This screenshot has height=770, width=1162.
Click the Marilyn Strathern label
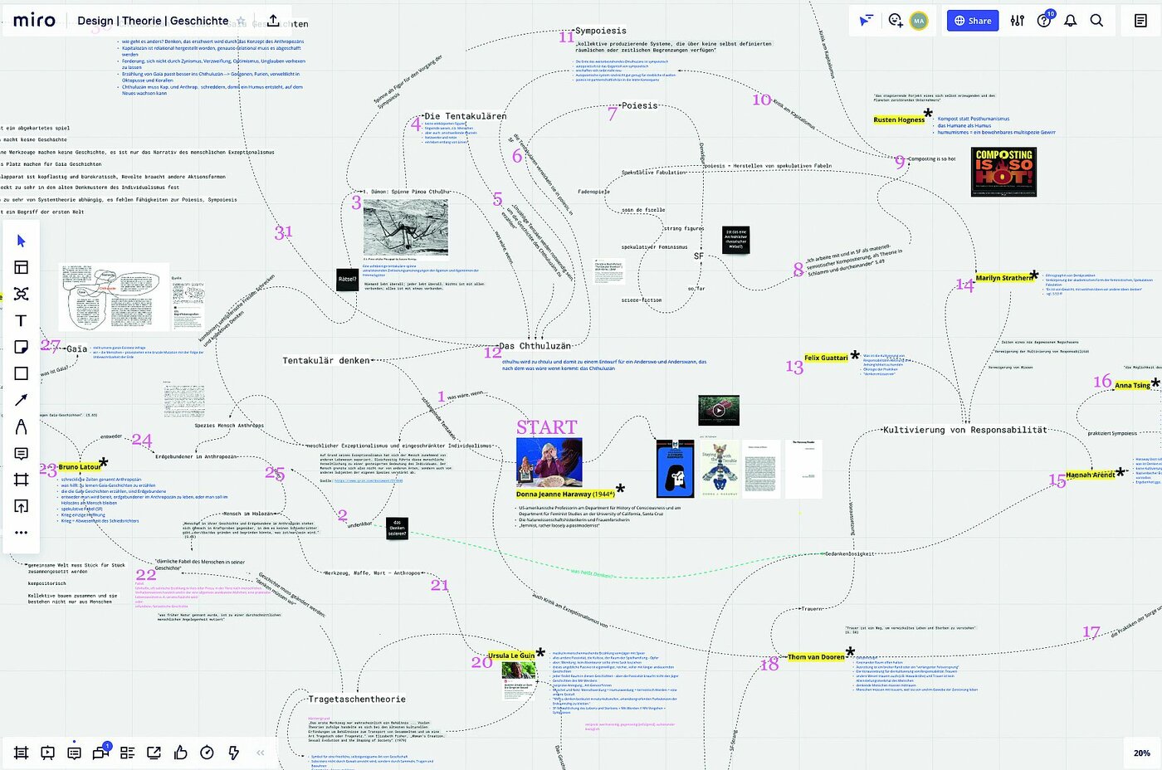[1003, 278]
